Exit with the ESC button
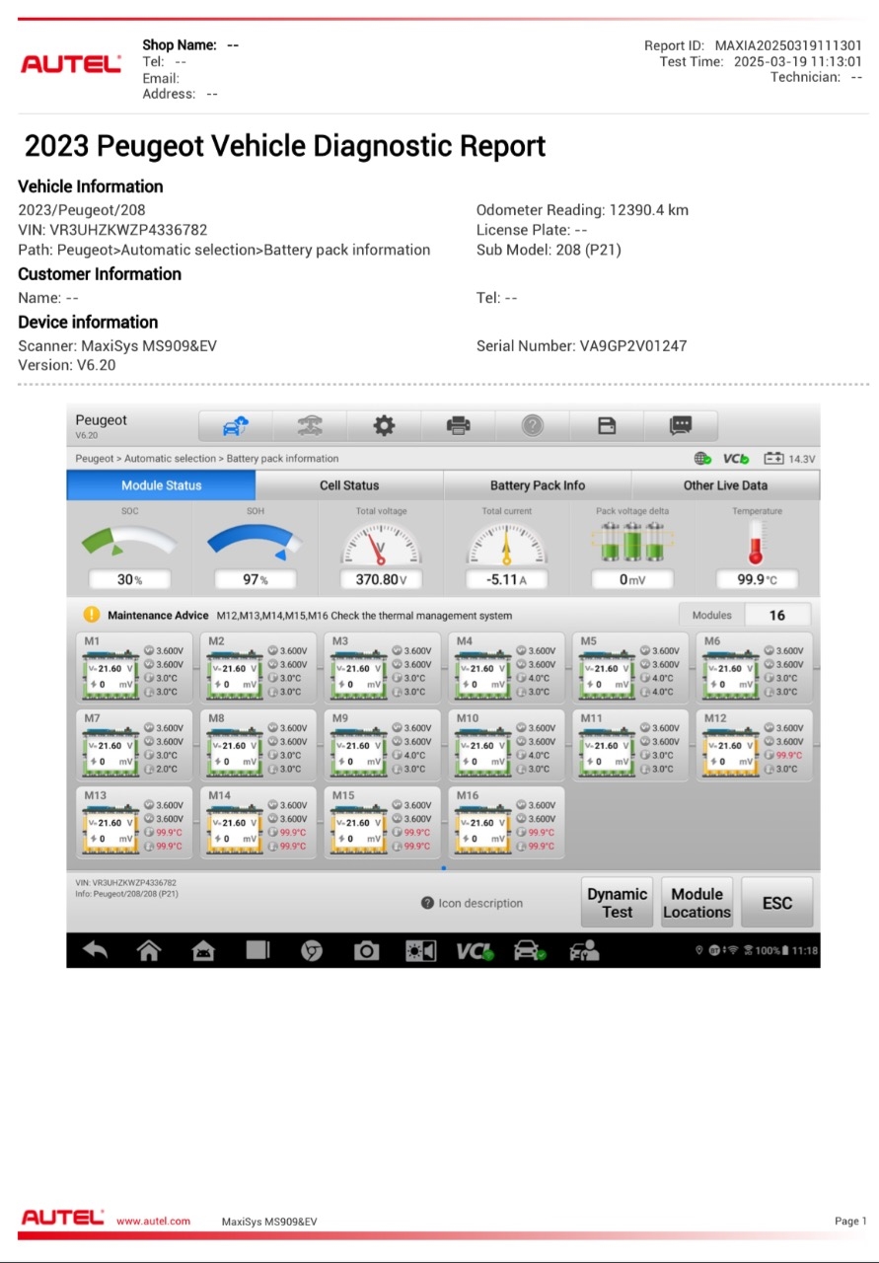The width and height of the screenshot is (879, 1263). pyautogui.click(x=777, y=903)
